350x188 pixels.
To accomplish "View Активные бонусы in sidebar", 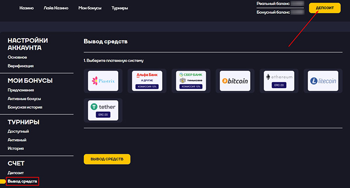I will [x=24, y=98].
